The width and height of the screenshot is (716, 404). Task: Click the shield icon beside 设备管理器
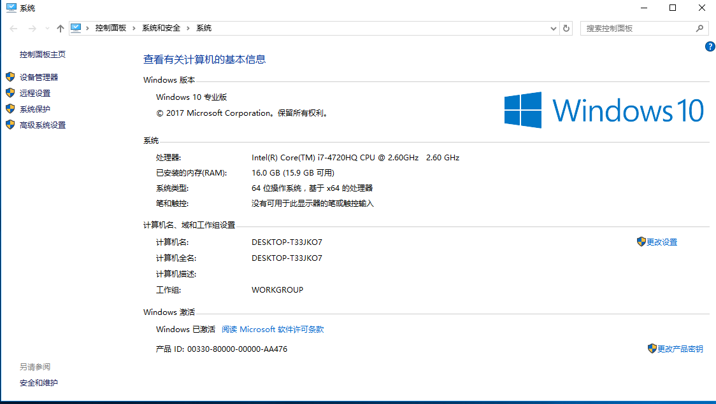pyautogui.click(x=10, y=76)
